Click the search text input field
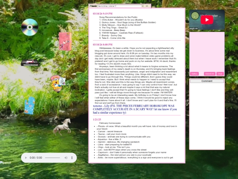The height and width of the screenshot is (179, 238). click(119, 6)
